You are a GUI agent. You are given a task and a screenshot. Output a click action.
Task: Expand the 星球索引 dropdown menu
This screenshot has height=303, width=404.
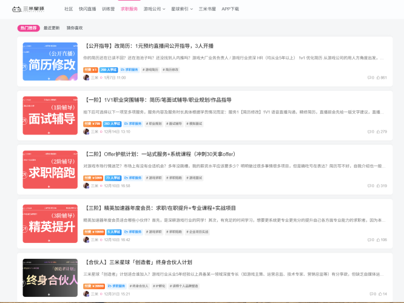click(x=182, y=9)
